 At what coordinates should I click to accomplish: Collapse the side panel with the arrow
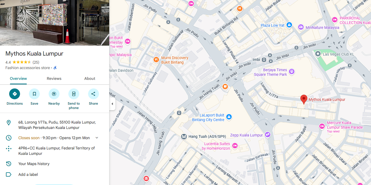(x=112, y=104)
